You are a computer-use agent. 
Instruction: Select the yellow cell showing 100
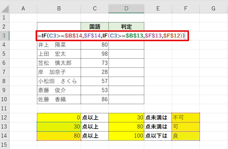pyautogui.click(x=126, y=136)
